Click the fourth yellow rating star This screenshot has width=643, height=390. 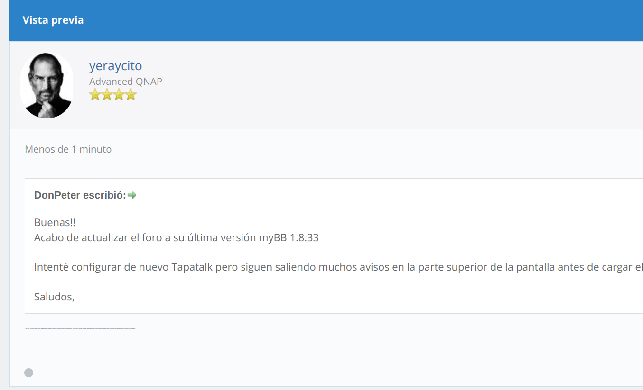click(130, 95)
